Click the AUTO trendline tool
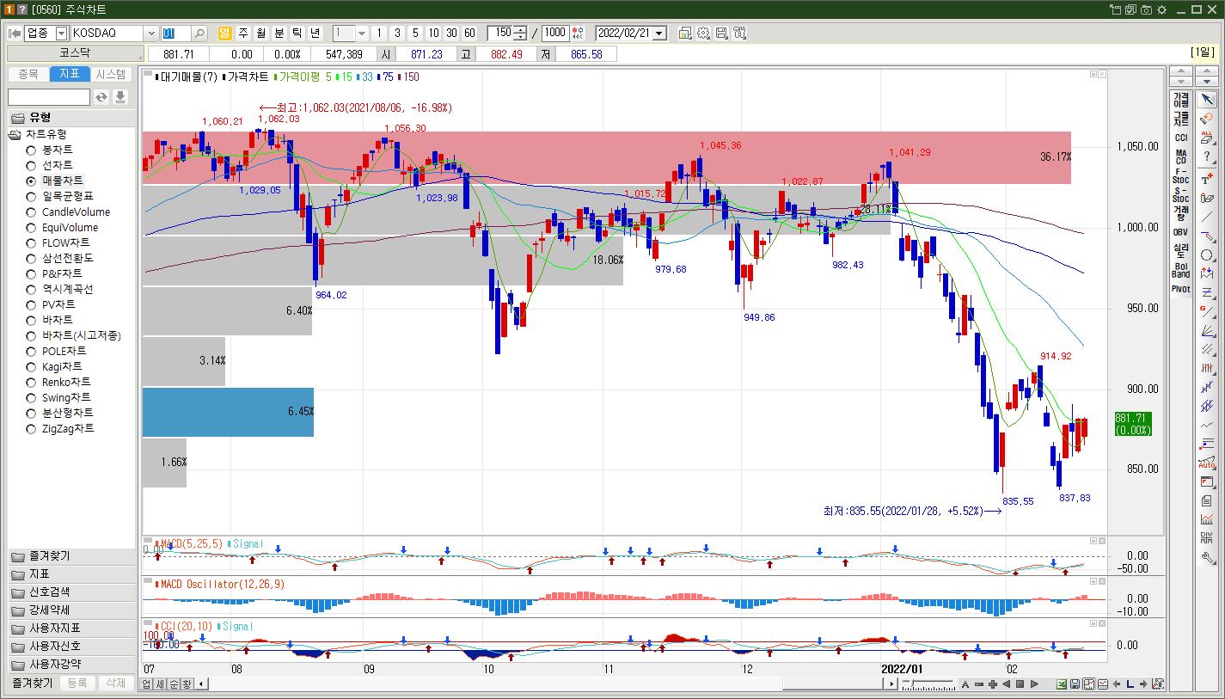Screen dimensions: 1225x699 point(1207,463)
